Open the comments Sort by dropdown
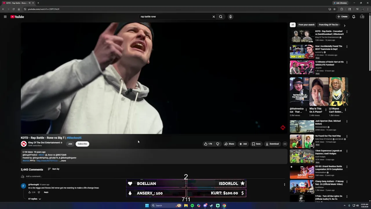This screenshot has height=209, width=371. point(54,169)
